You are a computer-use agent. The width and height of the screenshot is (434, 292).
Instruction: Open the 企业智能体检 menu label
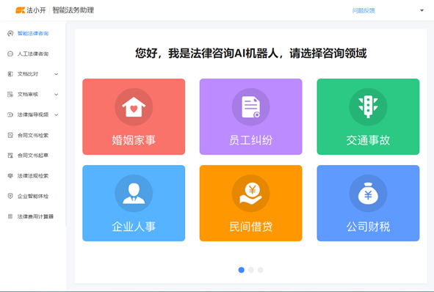(x=33, y=196)
